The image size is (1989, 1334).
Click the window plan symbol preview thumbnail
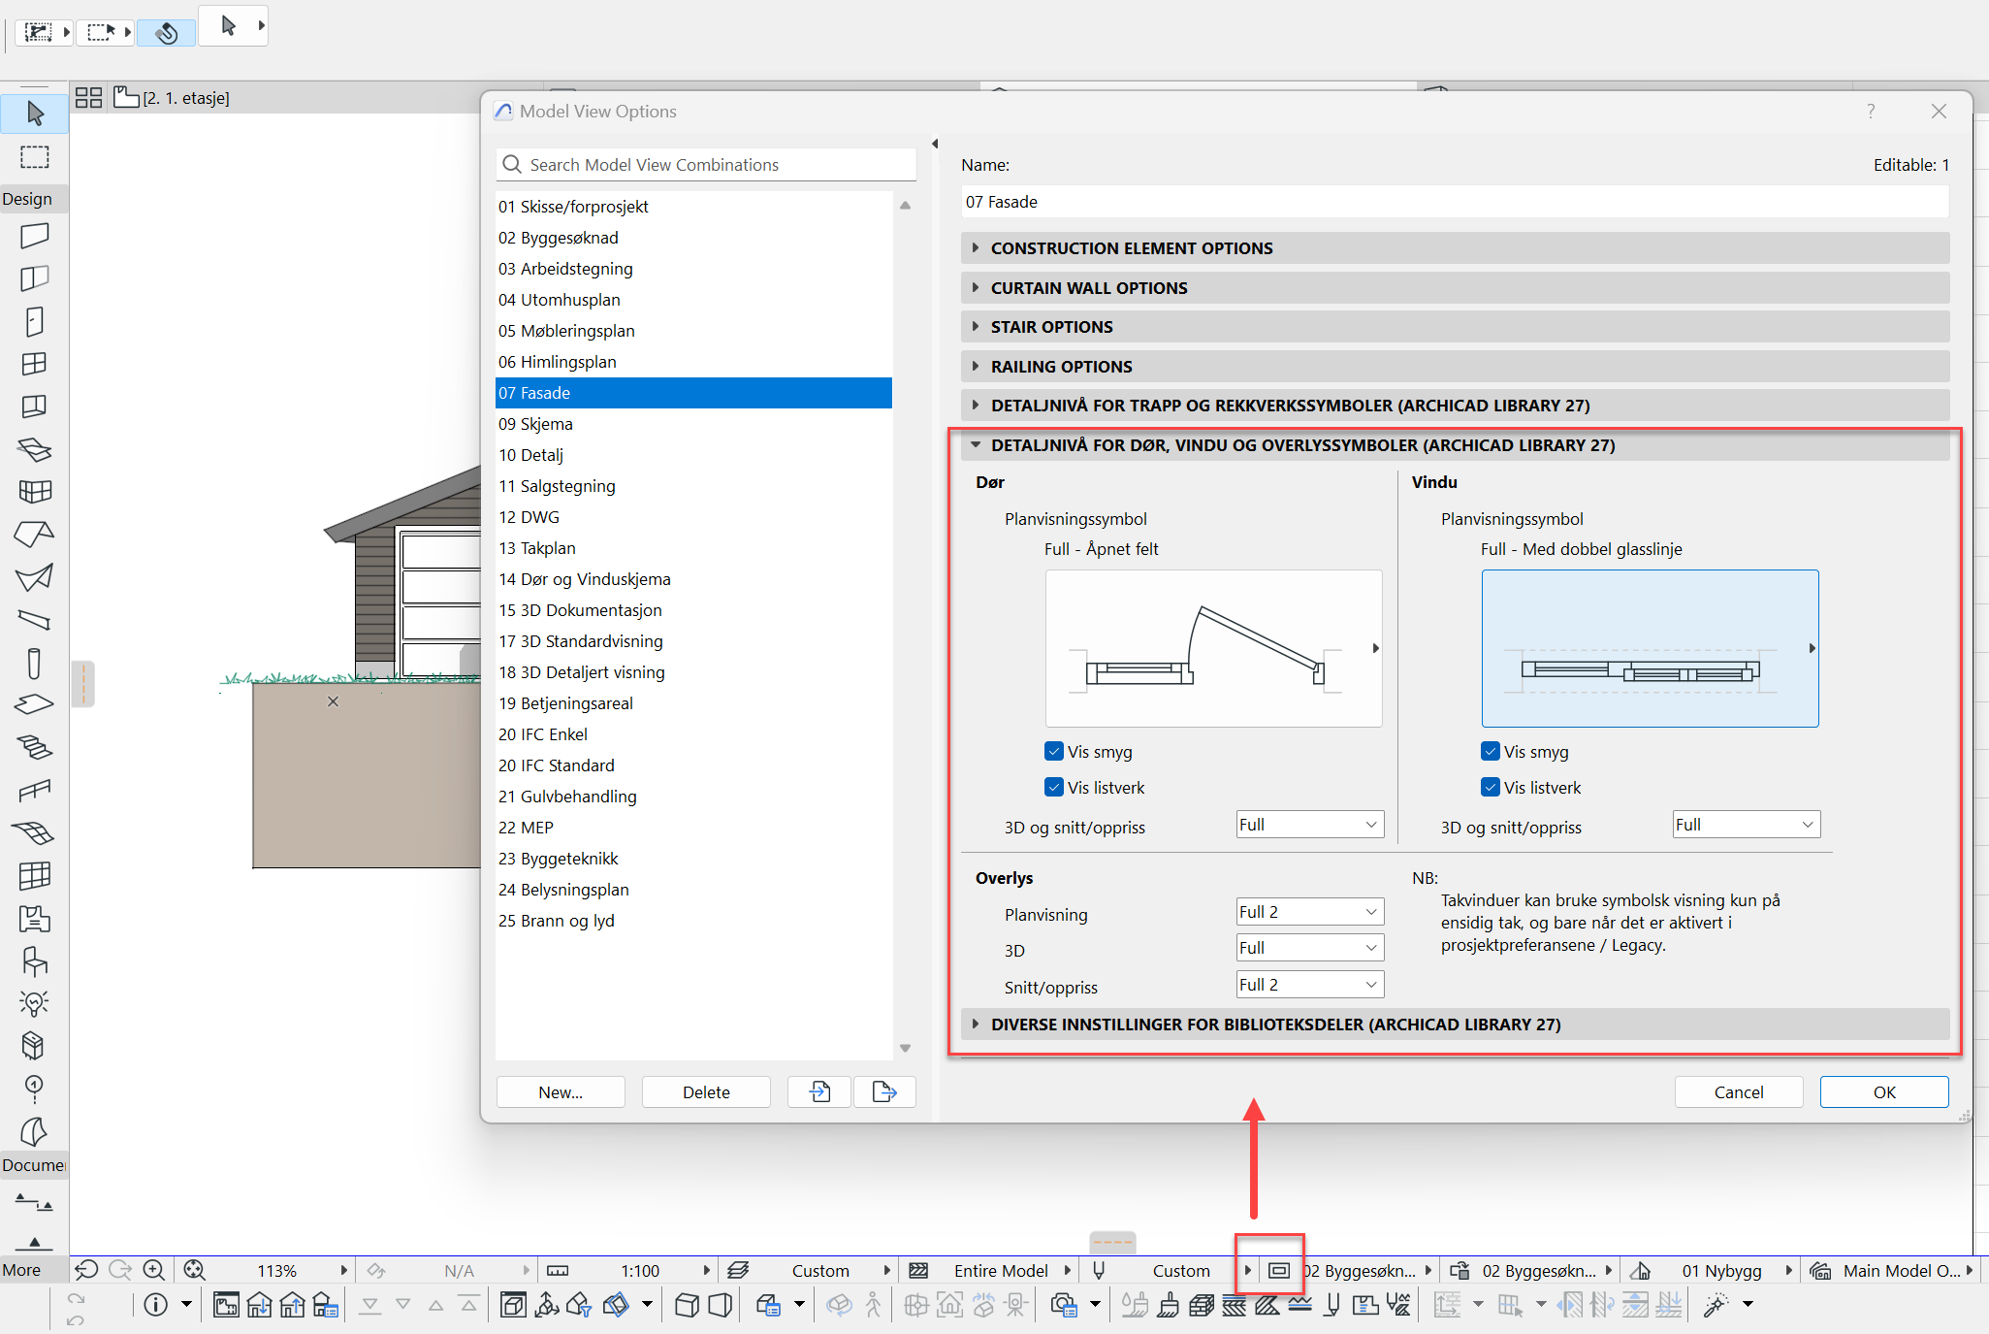coord(1650,648)
